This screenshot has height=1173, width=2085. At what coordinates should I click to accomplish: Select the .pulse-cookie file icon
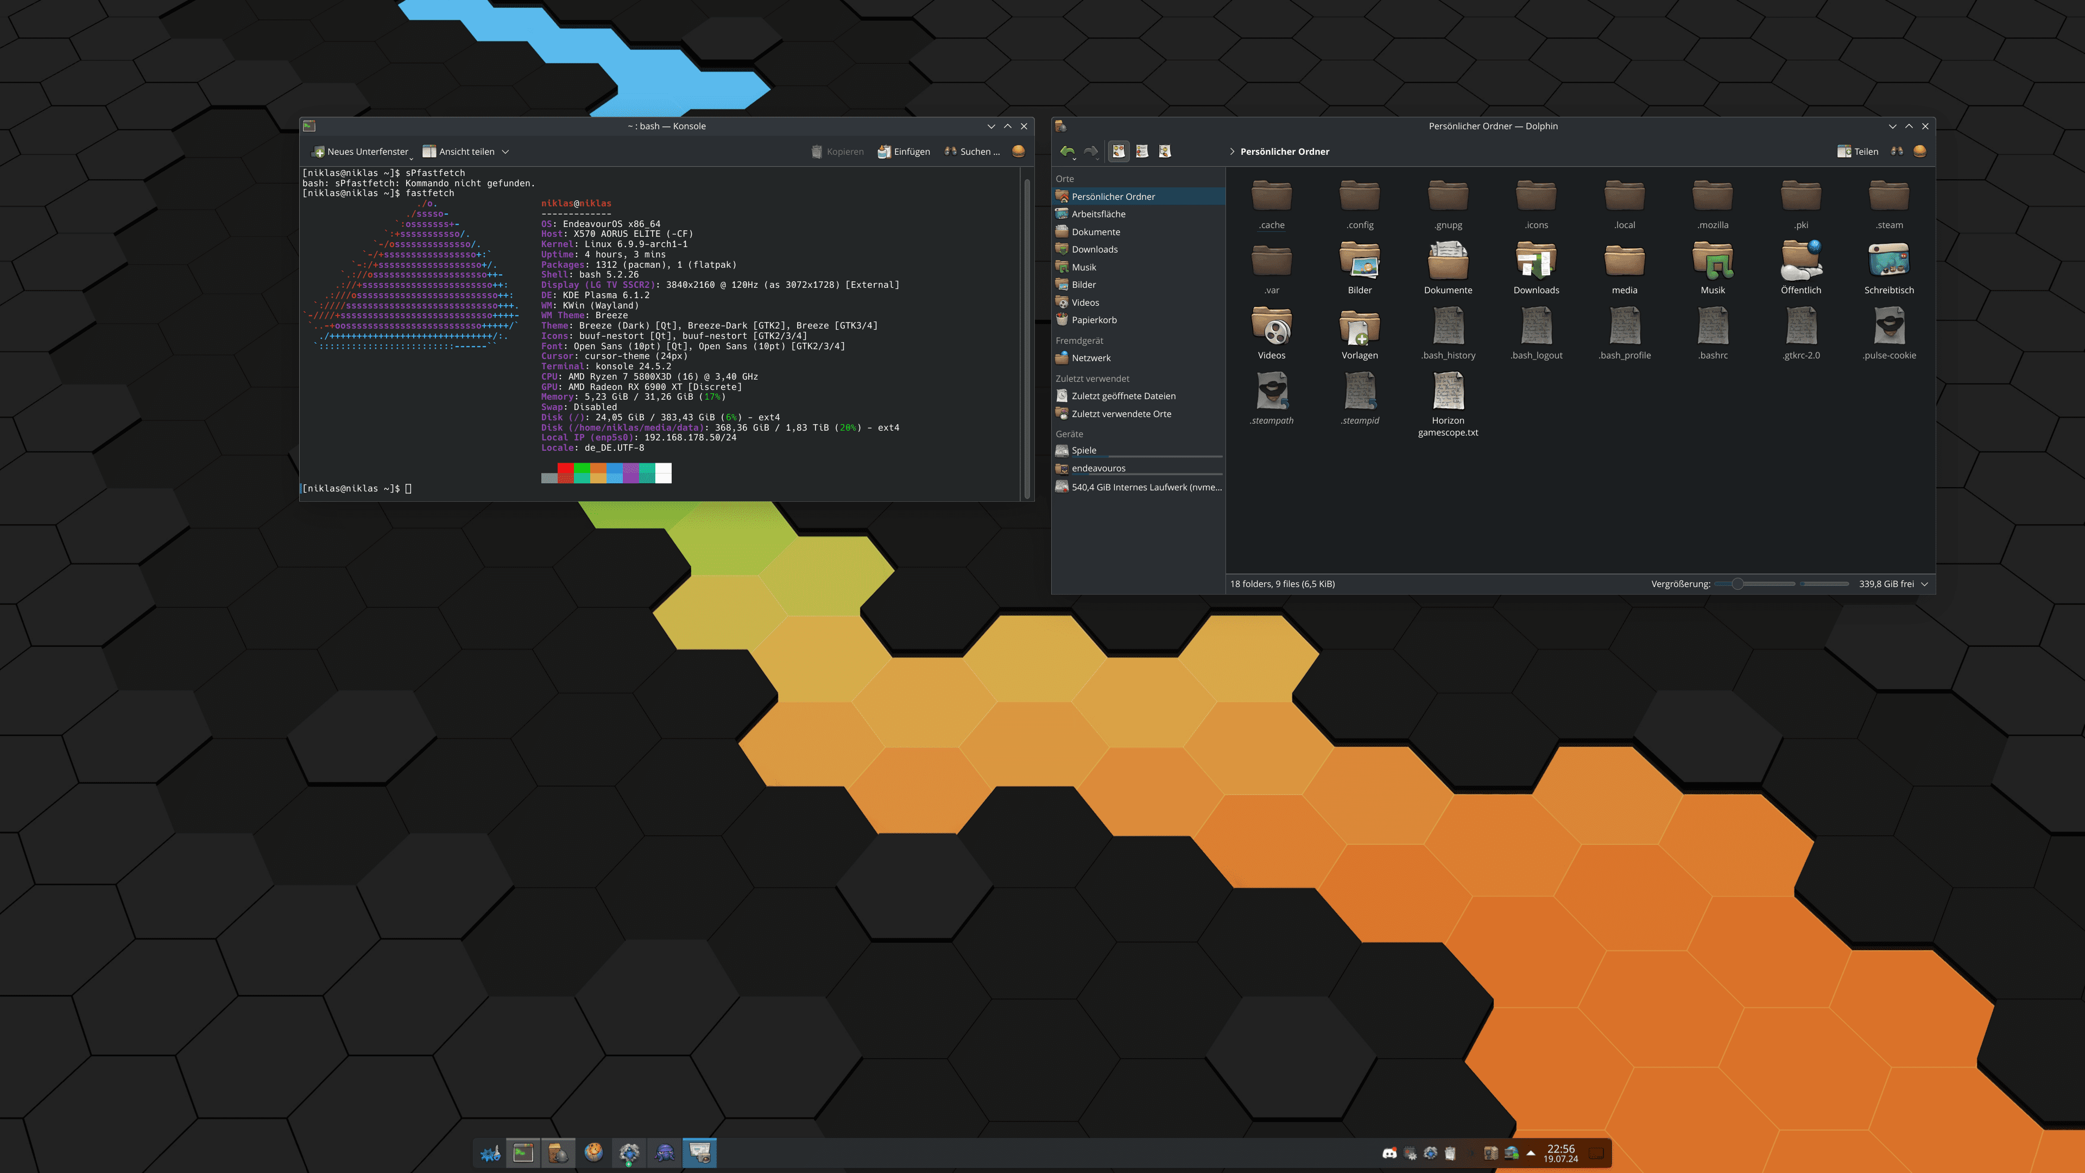click(1889, 326)
